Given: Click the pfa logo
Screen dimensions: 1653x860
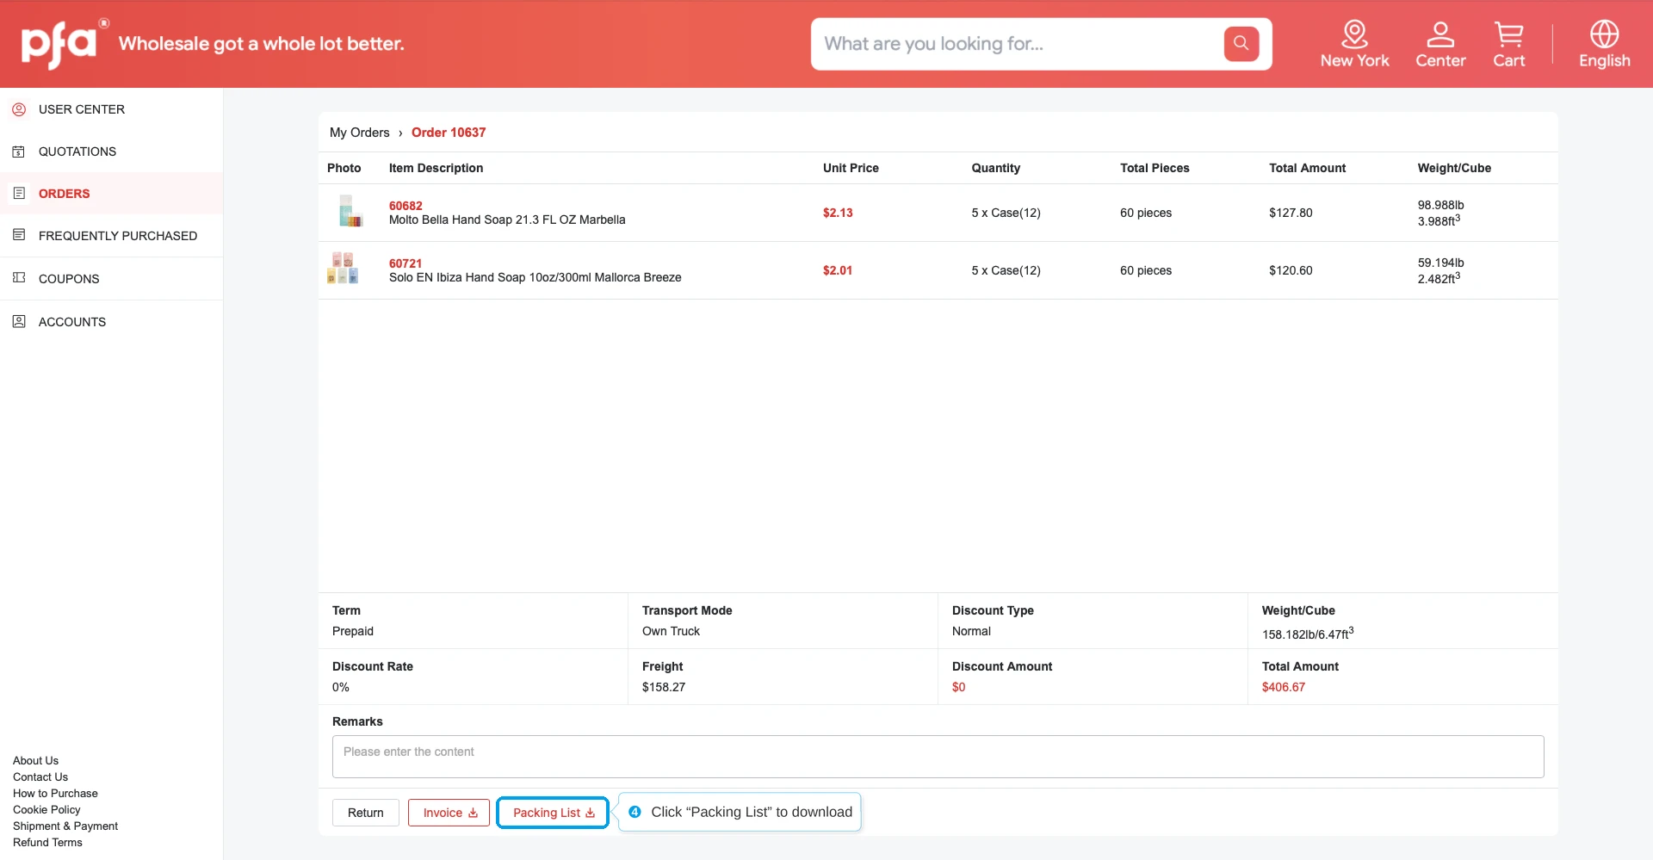Looking at the screenshot, I should 64,43.
